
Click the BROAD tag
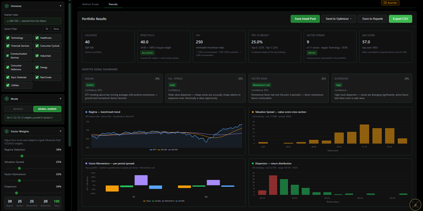click(x=312, y=53)
